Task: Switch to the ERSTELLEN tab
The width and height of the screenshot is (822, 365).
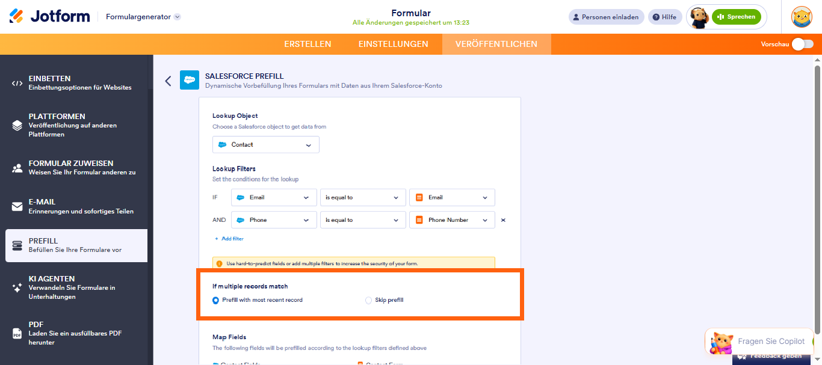Action: [x=307, y=44]
